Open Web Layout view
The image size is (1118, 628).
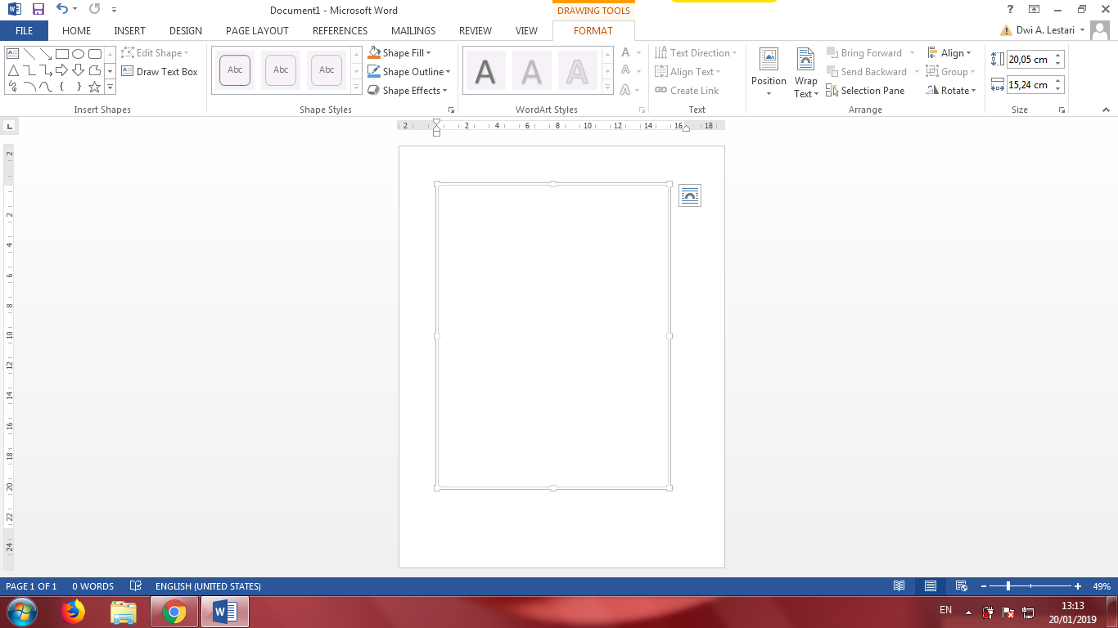tap(962, 586)
